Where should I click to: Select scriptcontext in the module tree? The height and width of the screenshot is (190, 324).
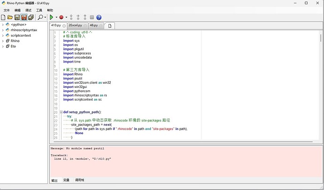point(21,35)
